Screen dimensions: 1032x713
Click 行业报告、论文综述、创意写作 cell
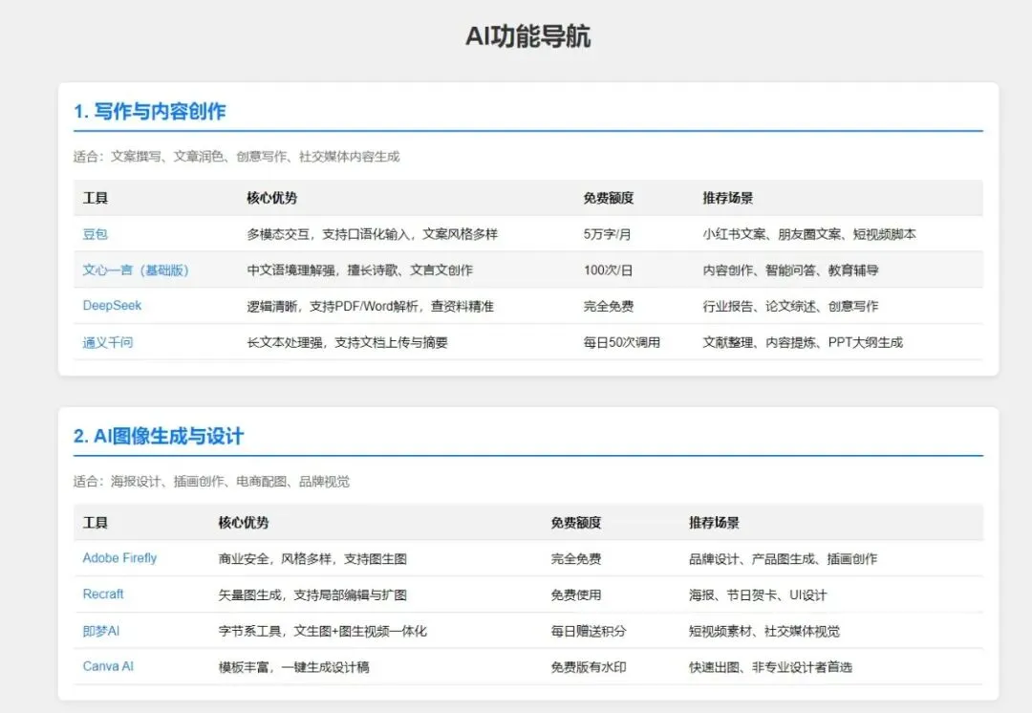click(x=790, y=306)
